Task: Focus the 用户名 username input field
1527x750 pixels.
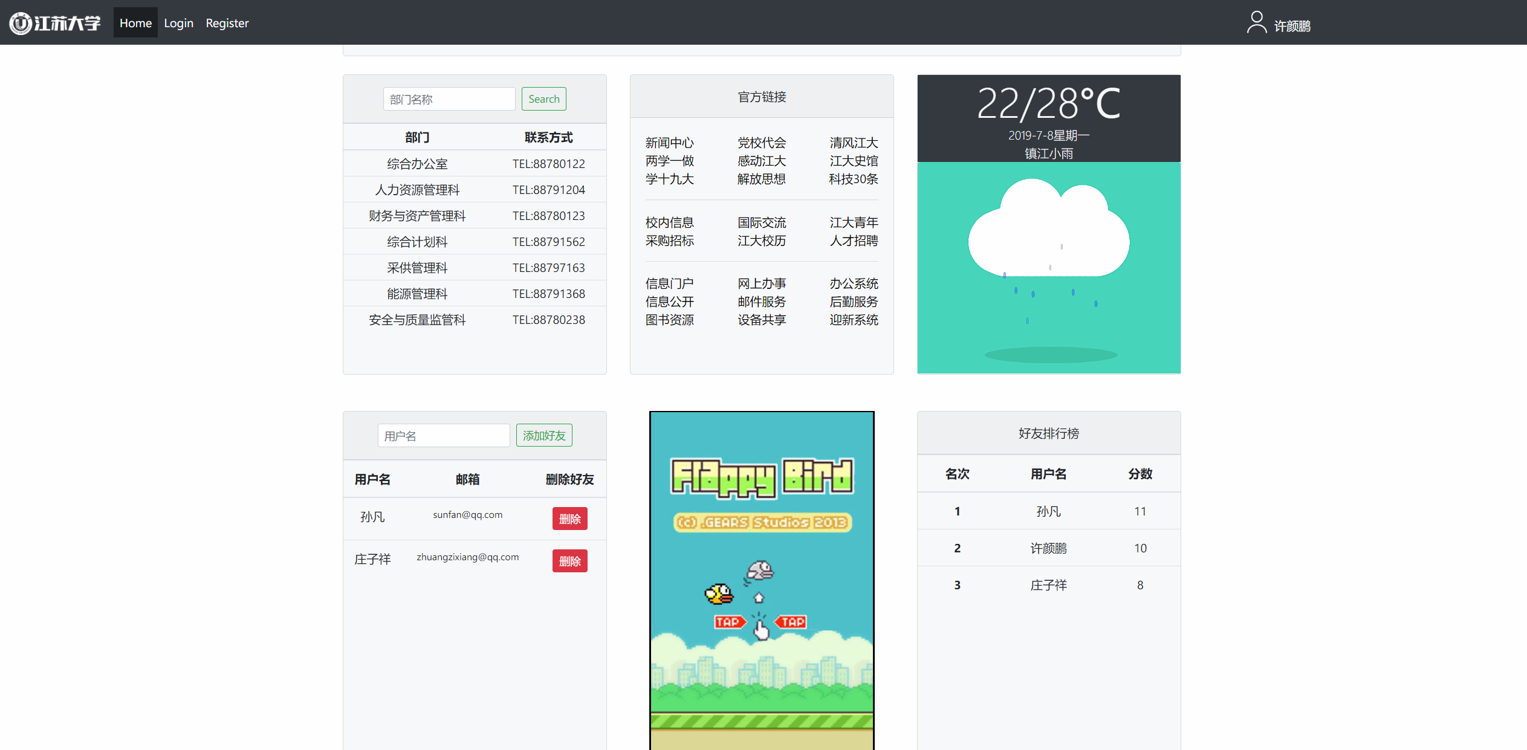Action: tap(443, 436)
